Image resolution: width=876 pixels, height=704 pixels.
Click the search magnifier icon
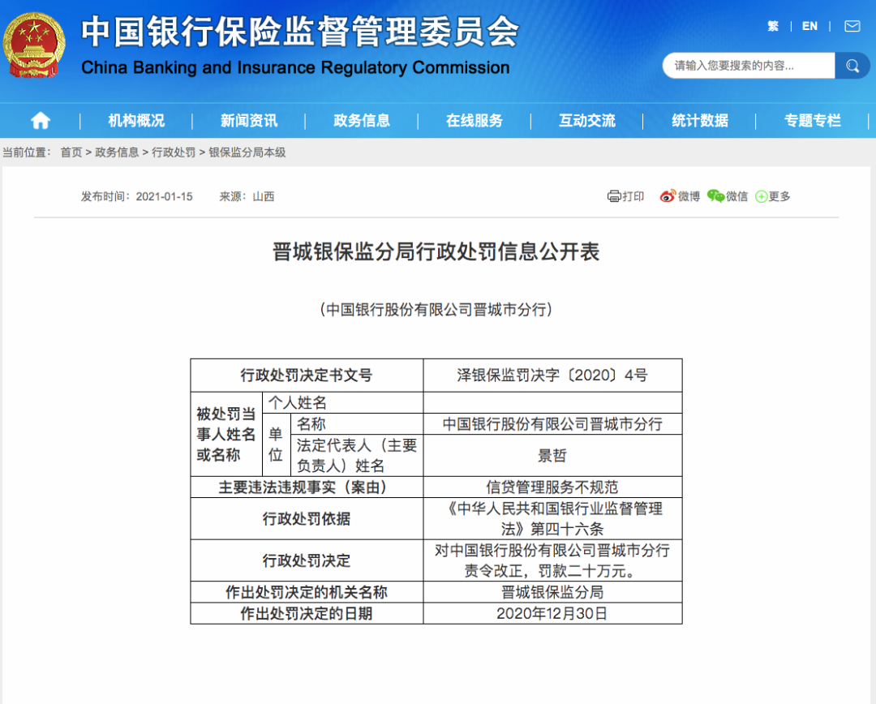(852, 66)
